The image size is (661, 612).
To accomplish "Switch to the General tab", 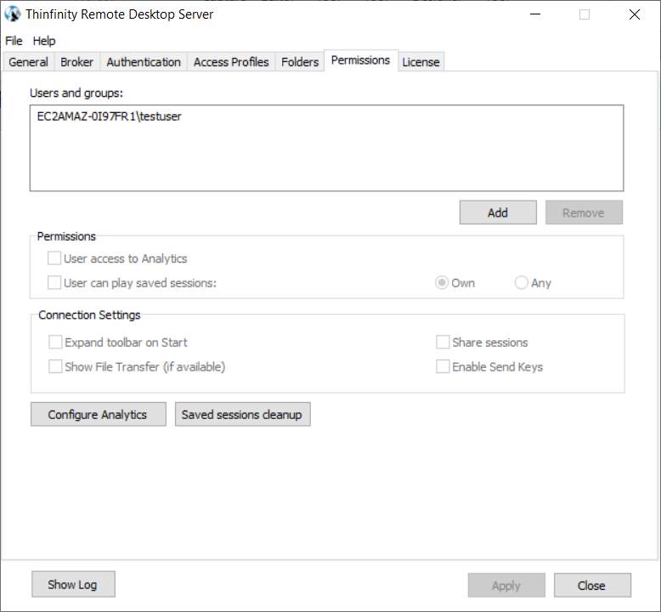I will coord(28,62).
